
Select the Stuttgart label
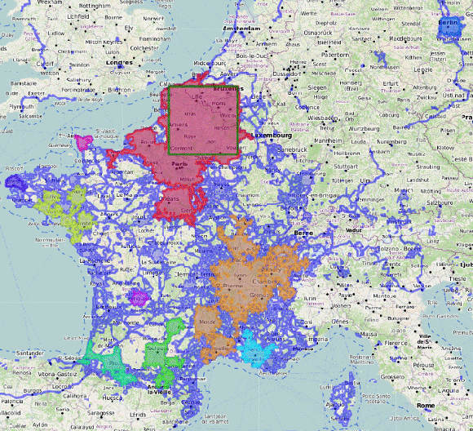346,167
